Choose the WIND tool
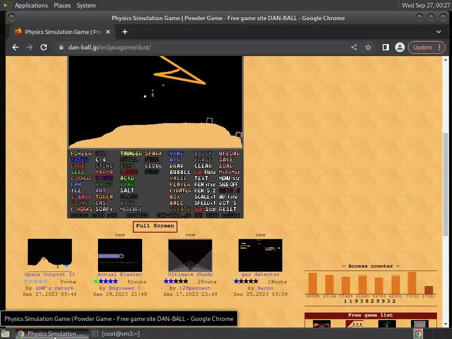The image size is (452, 339). tap(177, 154)
